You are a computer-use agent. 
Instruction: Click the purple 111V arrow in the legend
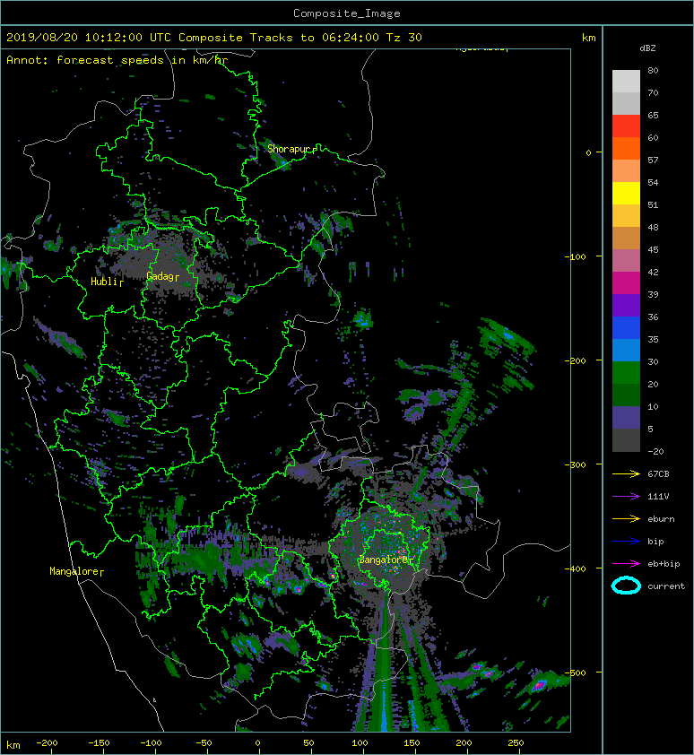point(626,497)
